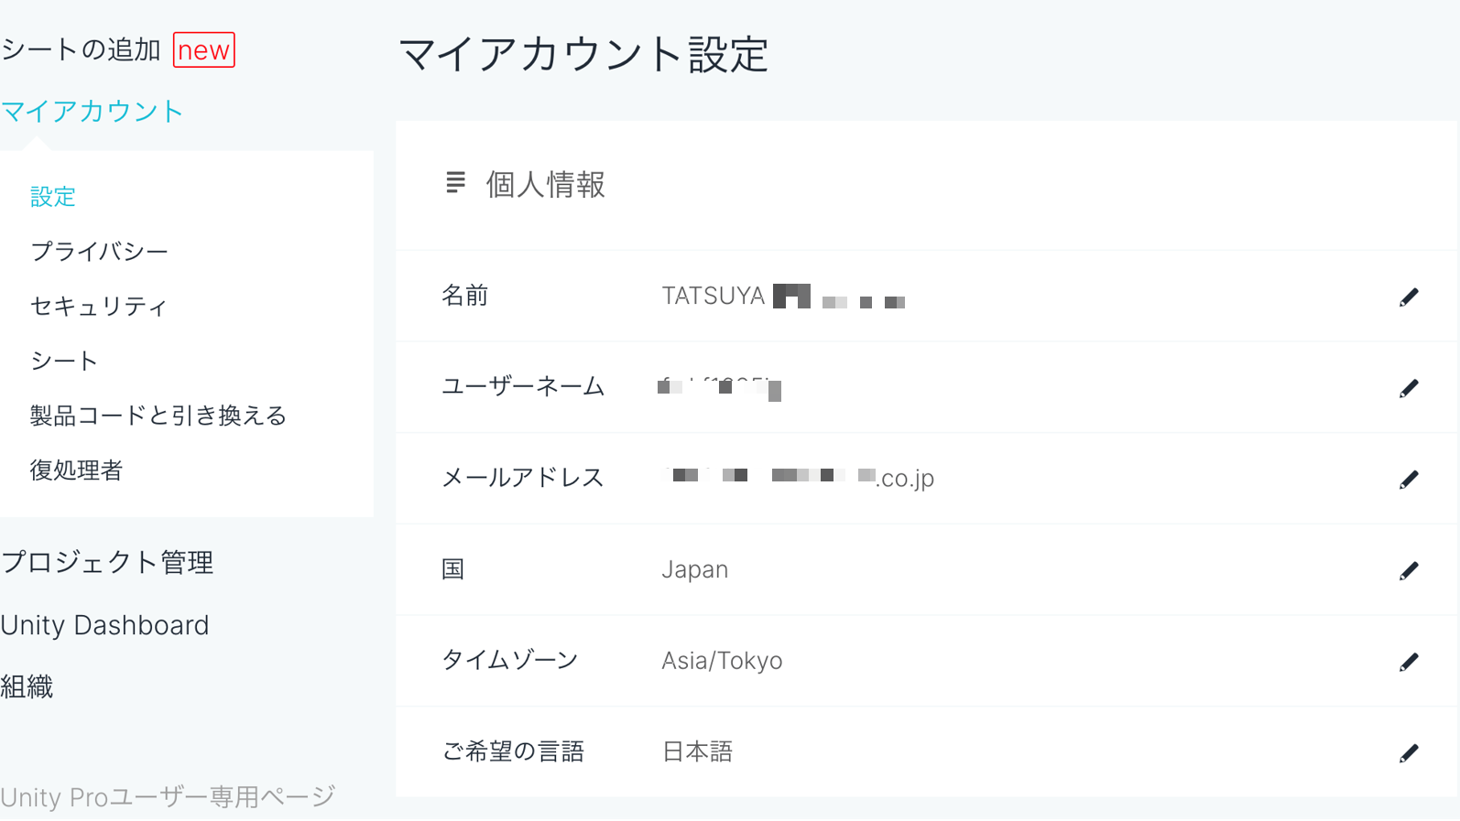Edit ご希望の言語 using pencil icon
The height and width of the screenshot is (821, 1460).
pyautogui.click(x=1408, y=752)
